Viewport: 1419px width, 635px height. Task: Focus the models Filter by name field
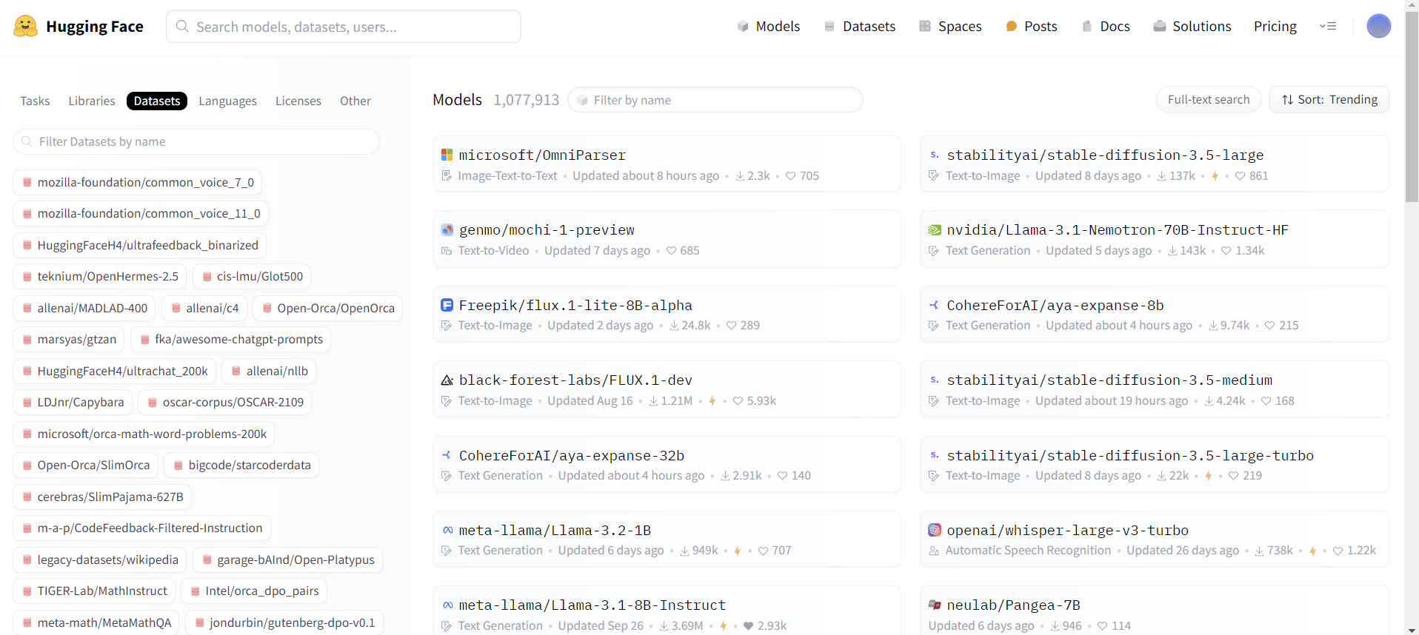coord(715,100)
